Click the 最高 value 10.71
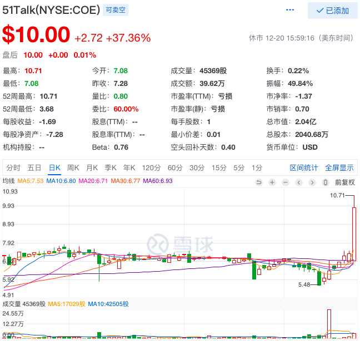 (x=33, y=71)
